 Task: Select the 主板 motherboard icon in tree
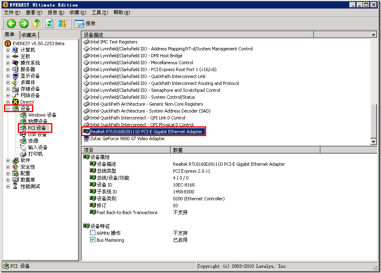[15, 56]
